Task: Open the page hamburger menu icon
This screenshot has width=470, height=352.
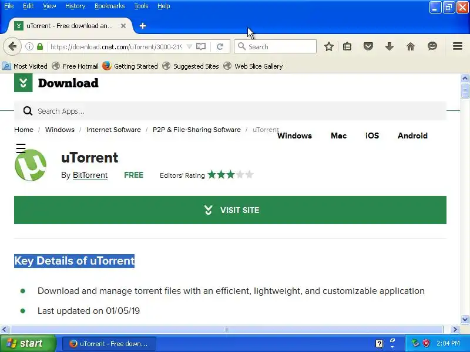Action: click(x=21, y=148)
